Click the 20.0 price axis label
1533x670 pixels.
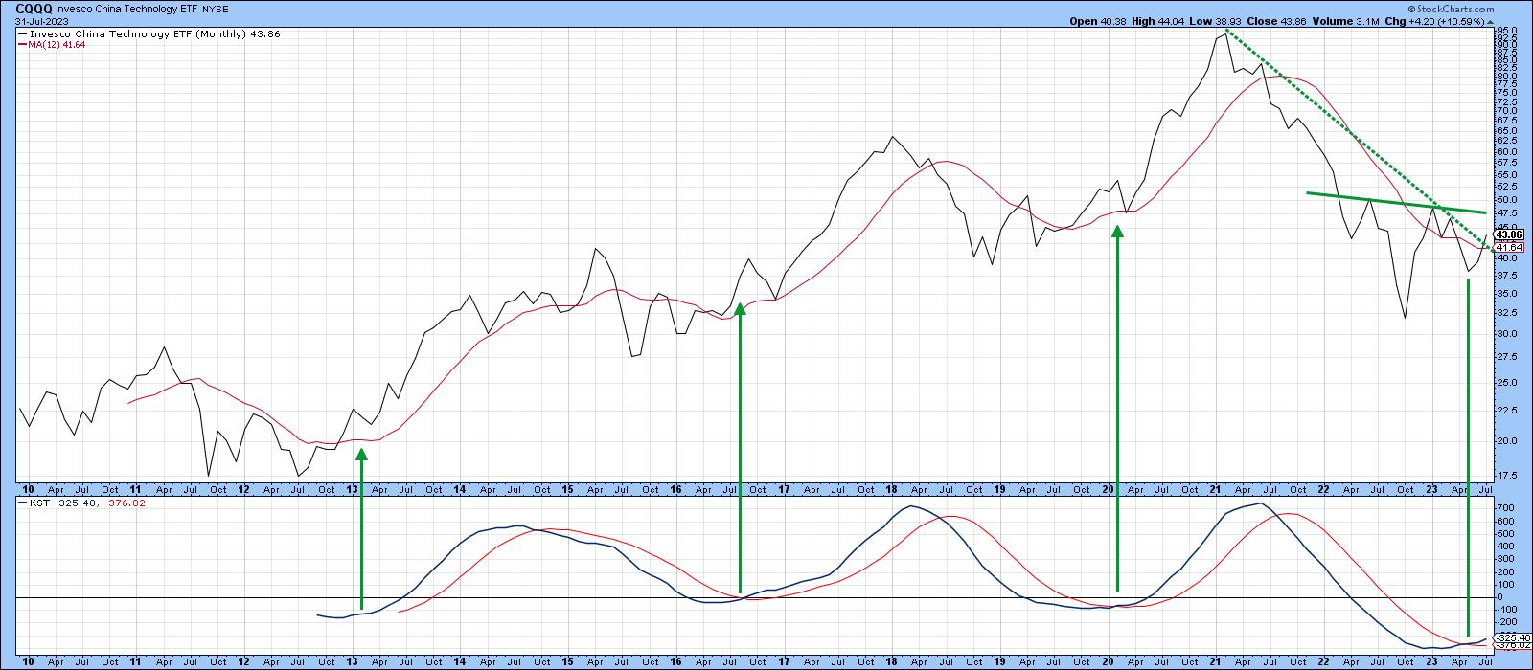[x=1505, y=440]
